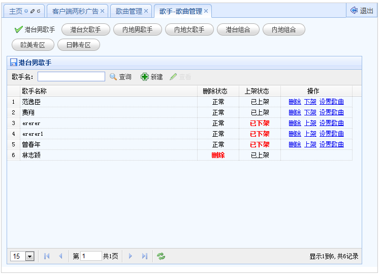
Task: Click the 删除 link for 费翔
Action: click(x=295, y=112)
